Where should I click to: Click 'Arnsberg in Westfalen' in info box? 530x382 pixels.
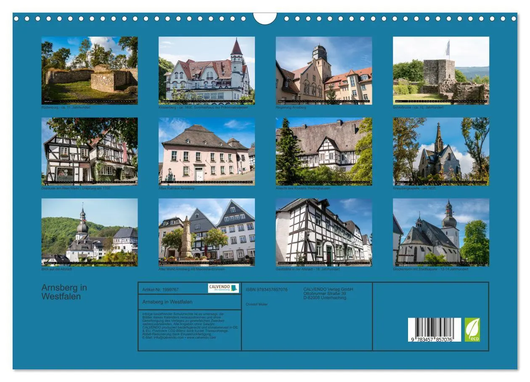pos(167,302)
